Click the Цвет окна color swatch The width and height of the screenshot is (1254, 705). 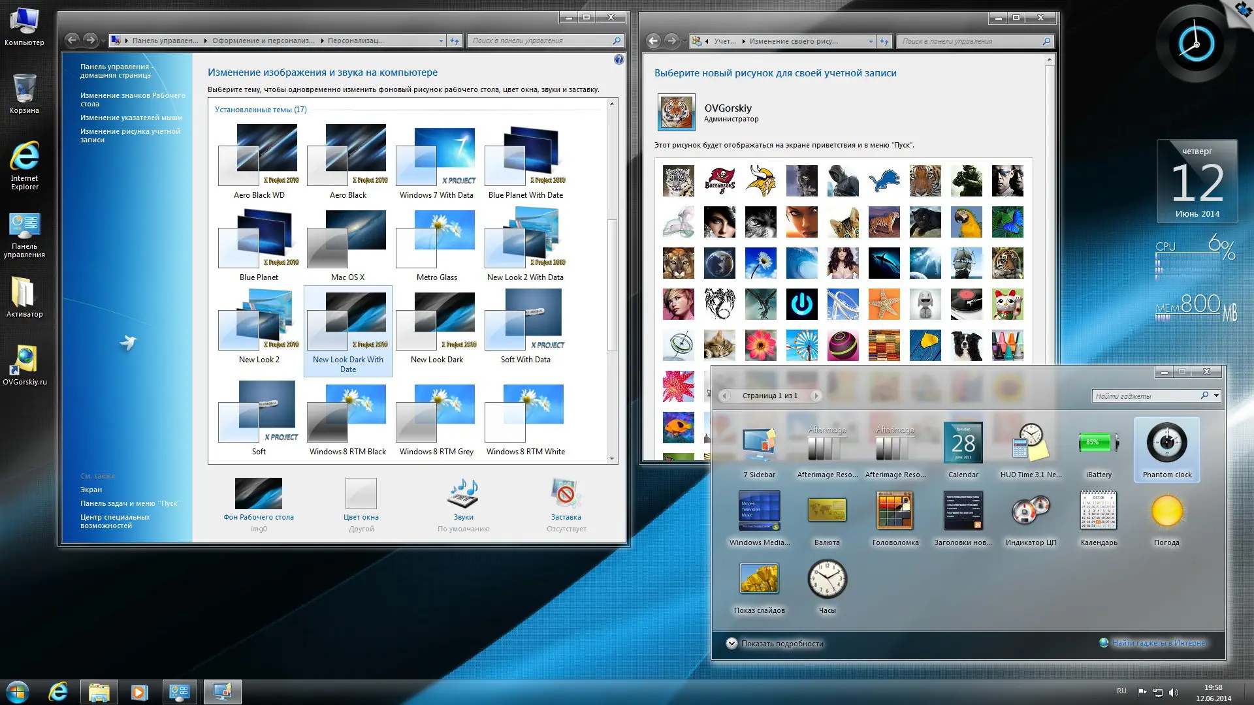click(361, 494)
